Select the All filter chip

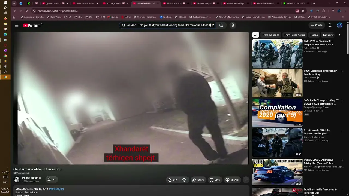pyautogui.click(x=255, y=35)
